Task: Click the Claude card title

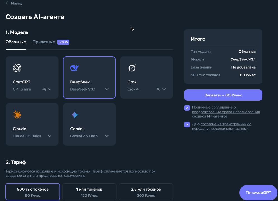Action: click(20, 129)
